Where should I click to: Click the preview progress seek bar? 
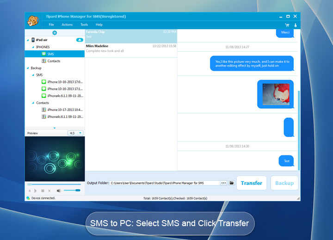point(54,185)
